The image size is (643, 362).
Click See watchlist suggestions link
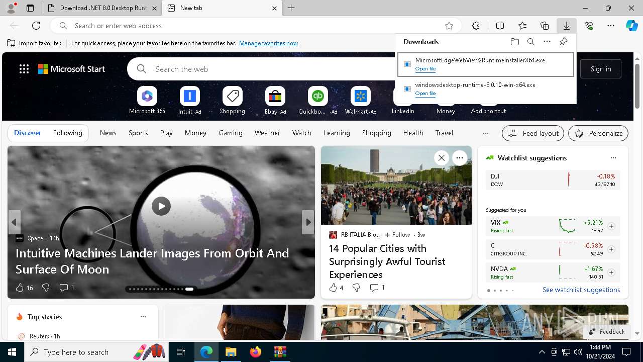coord(581,290)
